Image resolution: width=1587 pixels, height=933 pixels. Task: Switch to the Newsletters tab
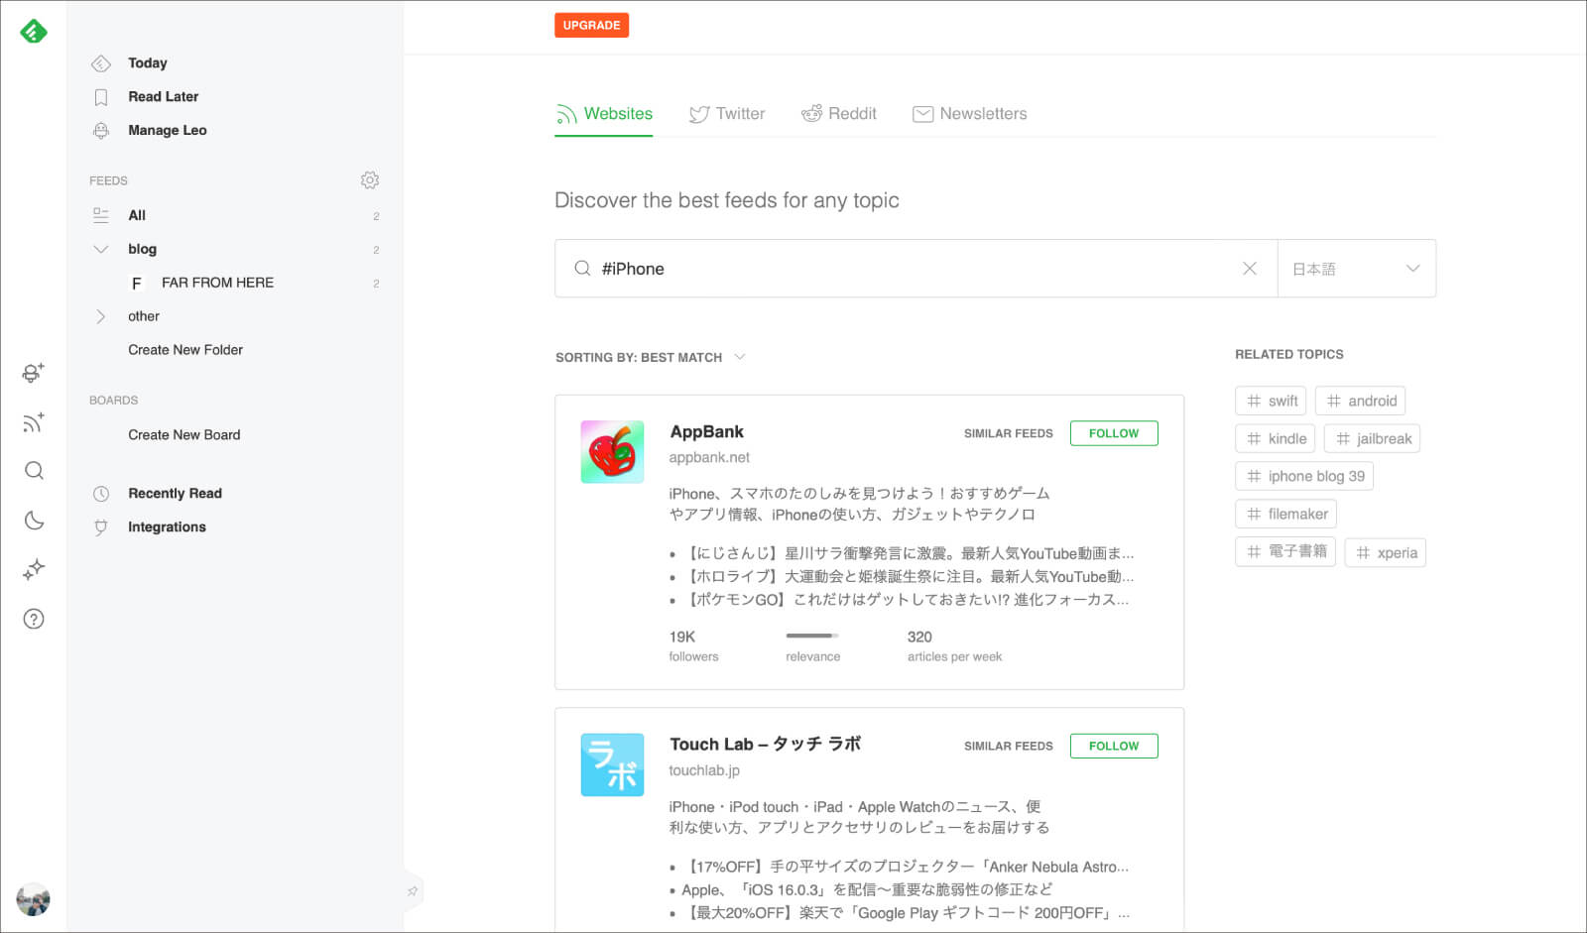970,114
